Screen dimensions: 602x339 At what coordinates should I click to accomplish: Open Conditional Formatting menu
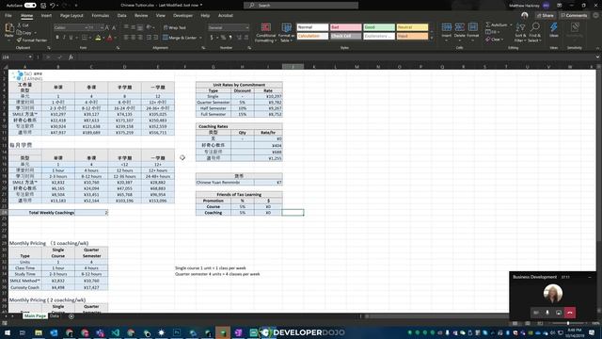pyautogui.click(x=265, y=33)
